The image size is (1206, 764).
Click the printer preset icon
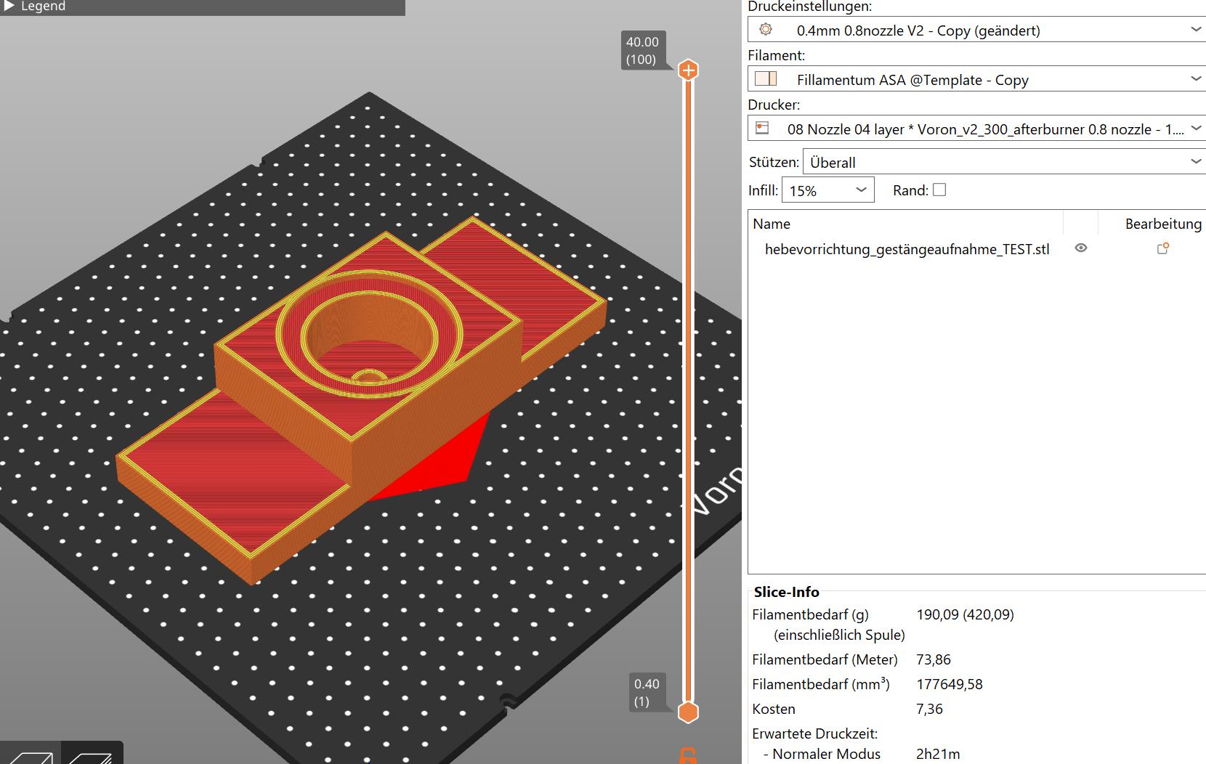(762, 129)
